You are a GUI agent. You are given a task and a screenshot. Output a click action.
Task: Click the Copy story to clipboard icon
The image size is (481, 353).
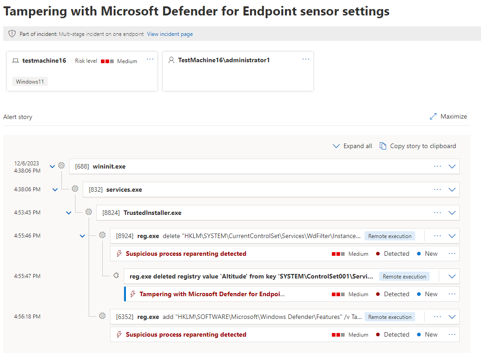(383, 146)
